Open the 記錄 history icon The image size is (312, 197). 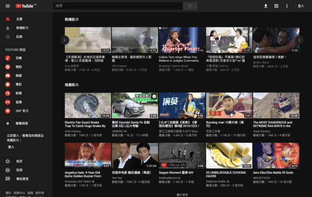pyautogui.click(x=8, y=36)
